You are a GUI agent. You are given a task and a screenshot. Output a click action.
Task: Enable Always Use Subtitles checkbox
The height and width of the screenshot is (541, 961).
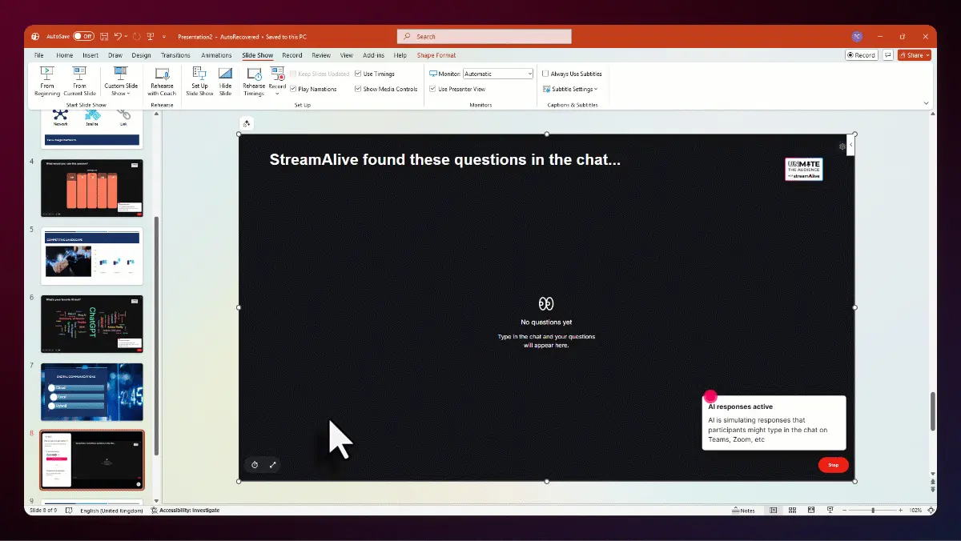coord(545,74)
